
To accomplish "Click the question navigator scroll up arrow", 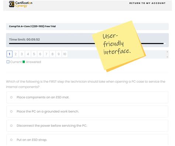I will click(x=167, y=52).
